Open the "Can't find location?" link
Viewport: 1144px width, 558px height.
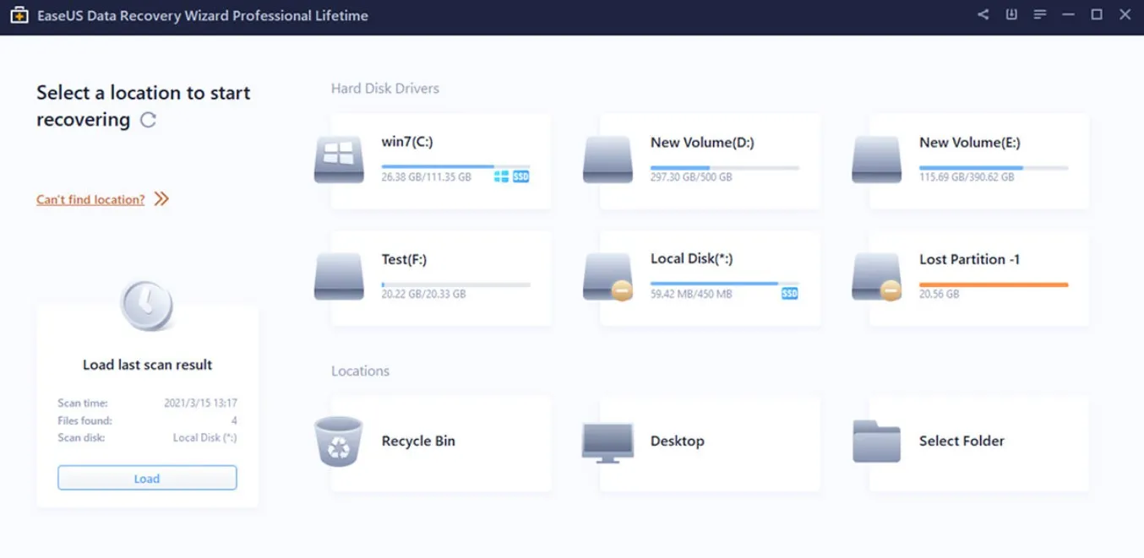click(x=90, y=199)
